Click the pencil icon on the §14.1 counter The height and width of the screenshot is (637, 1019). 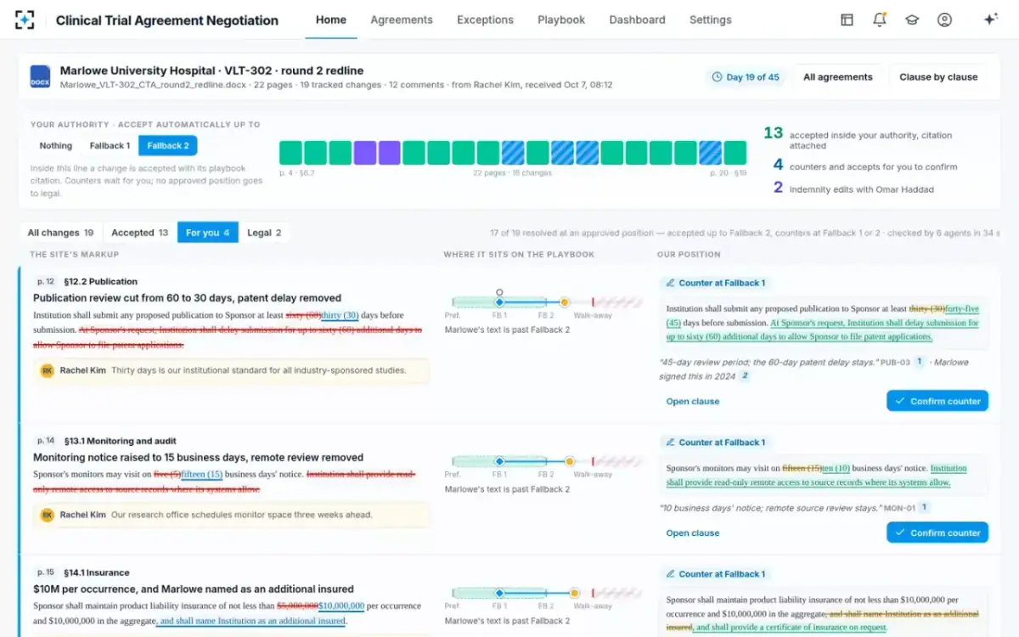[670, 574]
